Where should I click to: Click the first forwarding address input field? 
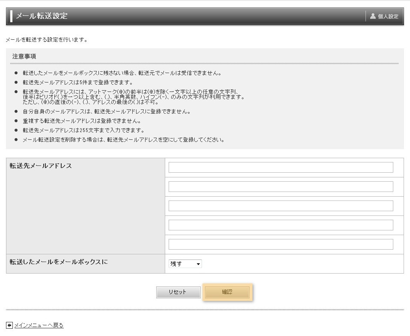click(280, 167)
